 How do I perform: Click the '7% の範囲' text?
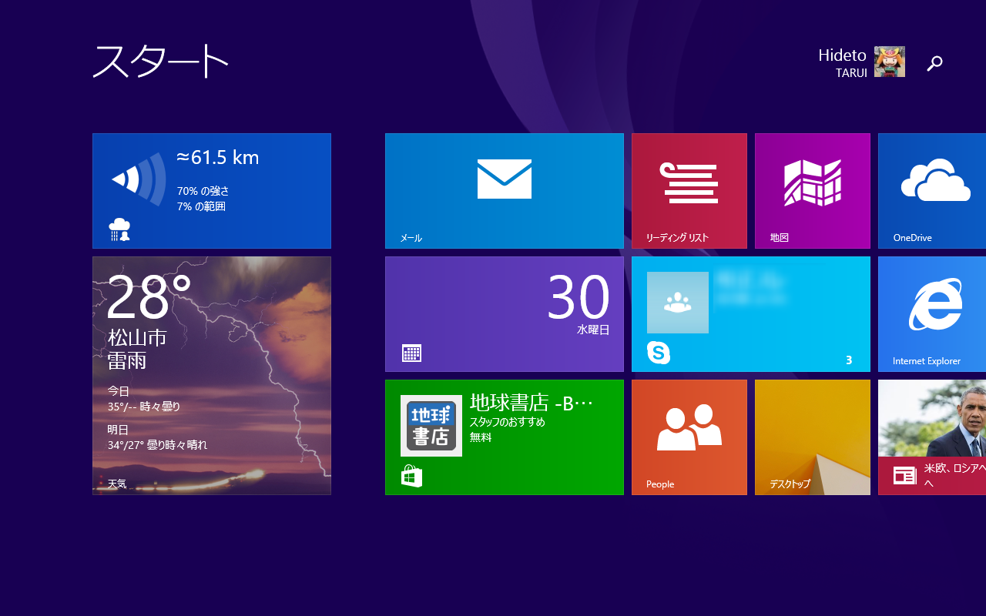[x=201, y=206]
